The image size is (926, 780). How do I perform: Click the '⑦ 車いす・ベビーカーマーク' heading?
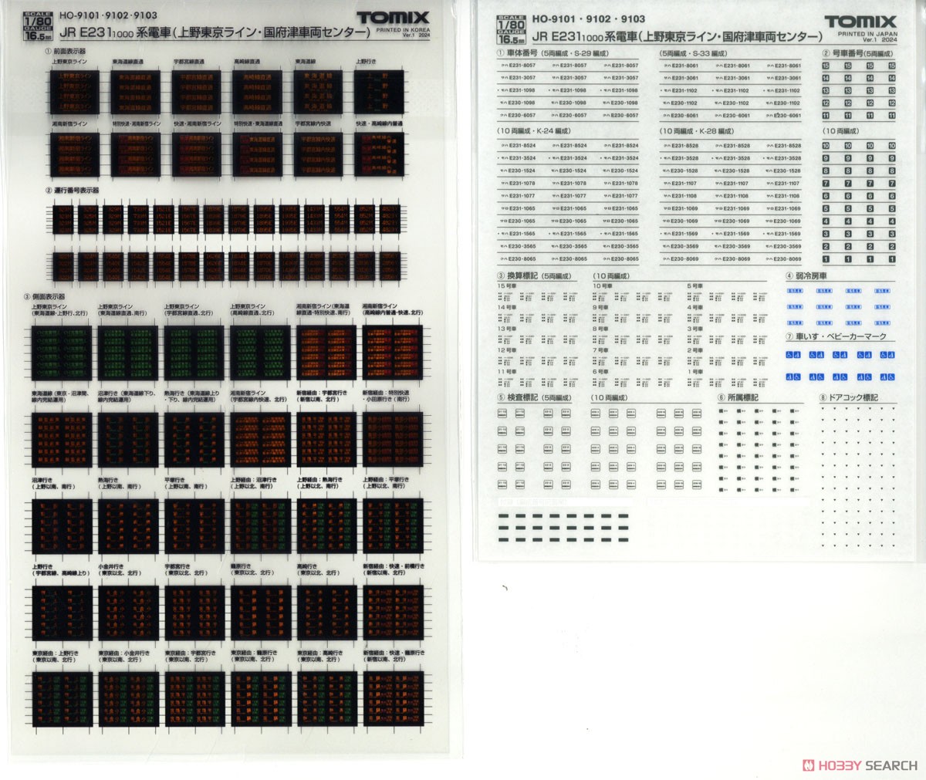tap(836, 336)
